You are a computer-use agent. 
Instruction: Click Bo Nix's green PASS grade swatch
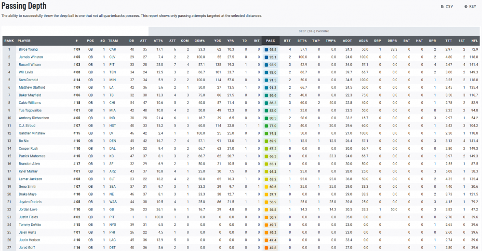point(267,141)
